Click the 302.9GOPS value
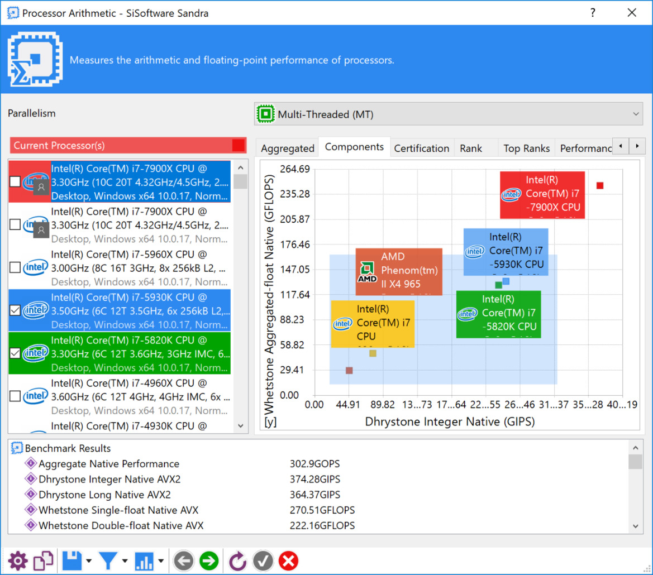The width and height of the screenshot is (653, 575). tap(315, 463)
